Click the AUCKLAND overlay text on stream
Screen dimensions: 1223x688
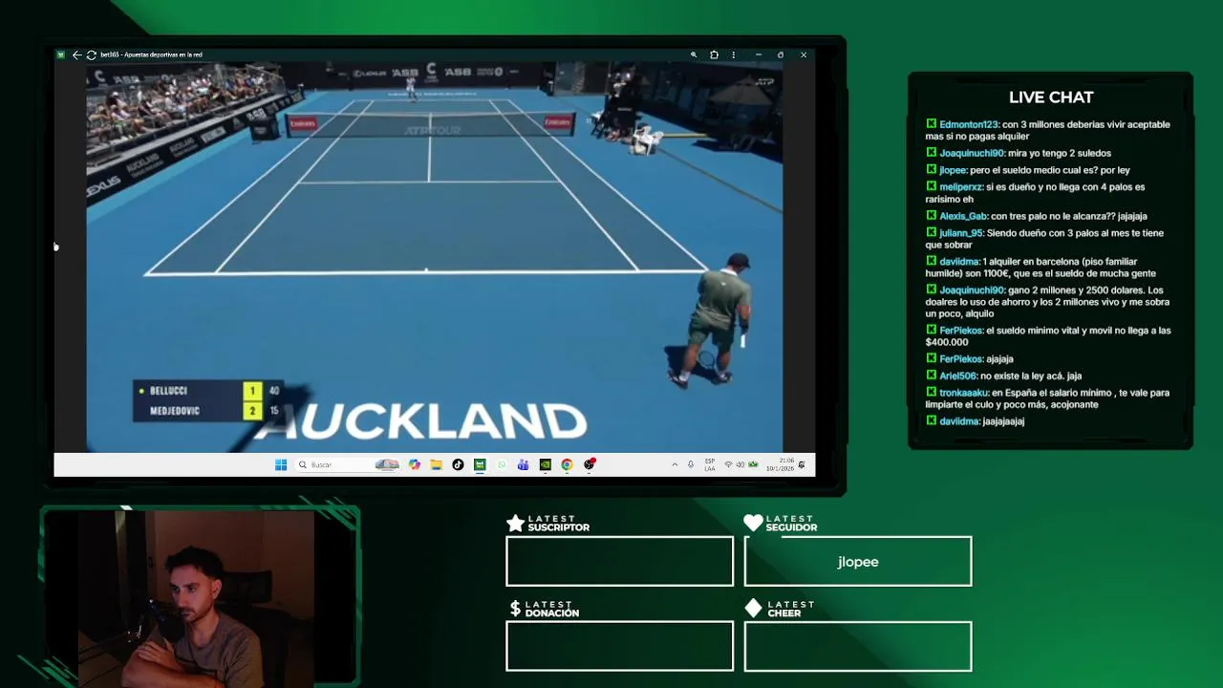tap(420, 422)
